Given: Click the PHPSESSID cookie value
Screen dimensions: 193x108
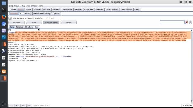Looking at the screenshot, I should [41, 57].
